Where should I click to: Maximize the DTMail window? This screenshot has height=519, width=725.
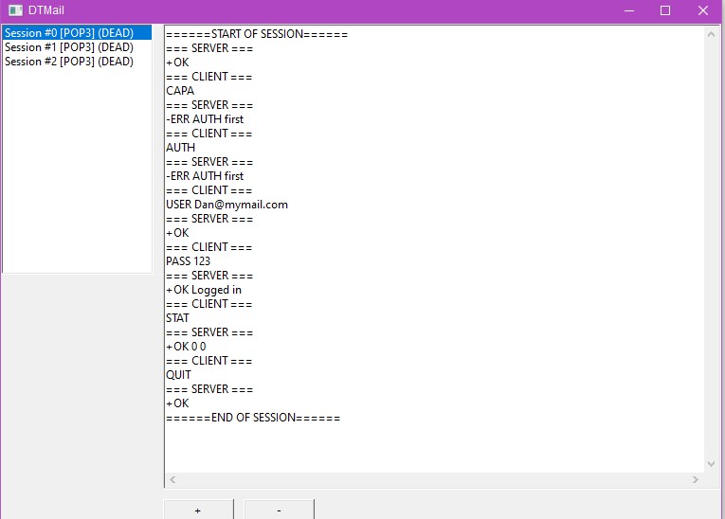tap(665, 10)
